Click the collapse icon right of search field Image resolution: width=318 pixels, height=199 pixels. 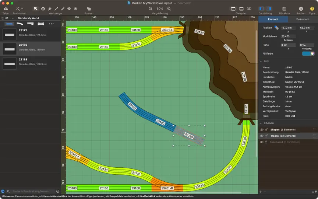58,191
